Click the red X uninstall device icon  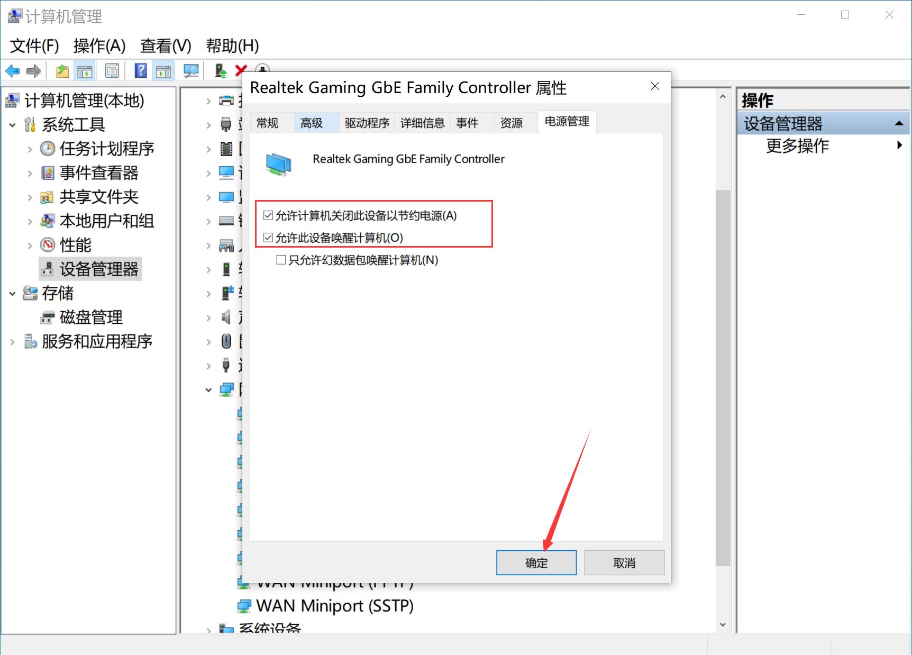point(241,70)
